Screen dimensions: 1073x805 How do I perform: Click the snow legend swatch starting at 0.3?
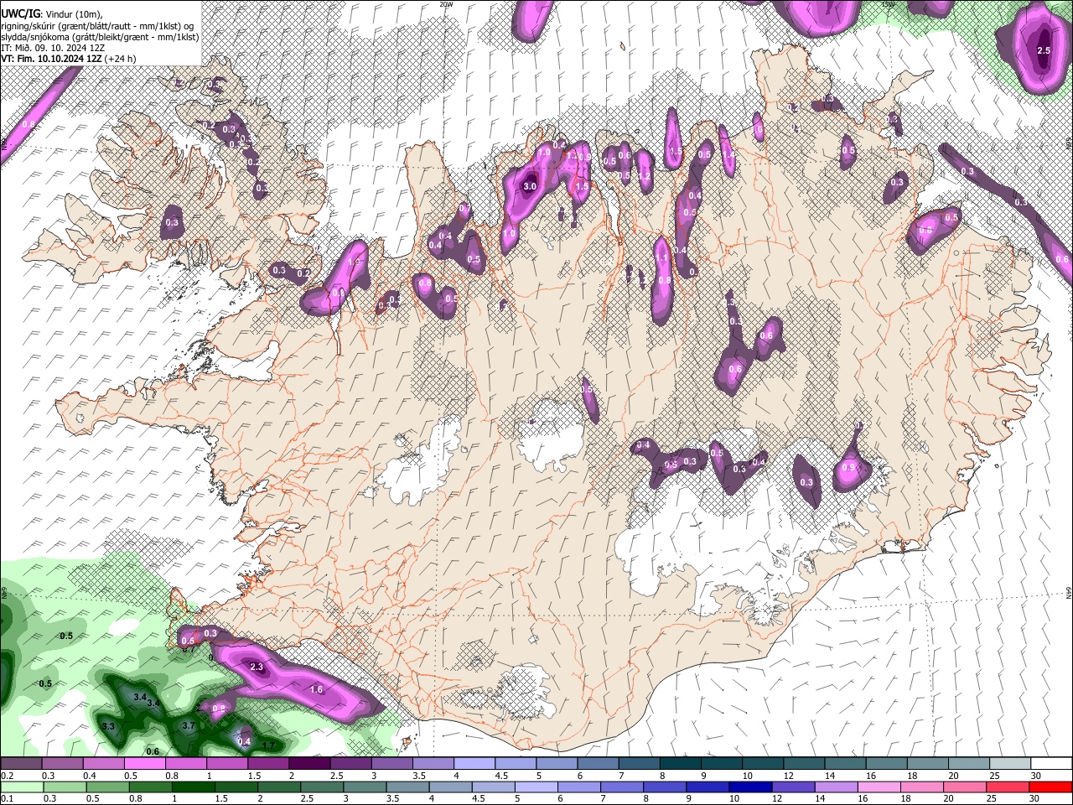coord(63,764)
